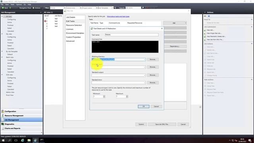Collapse All Jobs tree node

2,17
